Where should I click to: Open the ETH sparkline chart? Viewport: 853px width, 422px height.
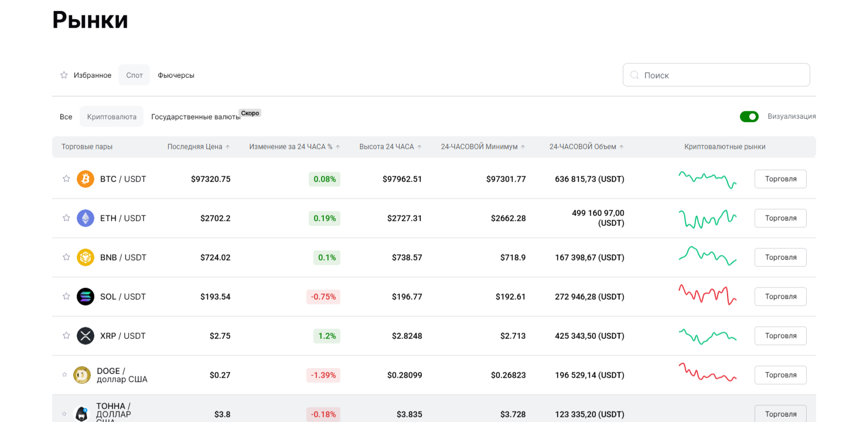coord(708,218)
